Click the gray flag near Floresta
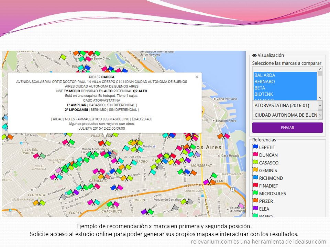Screen dimensions: 330x247 coord(63,197)
